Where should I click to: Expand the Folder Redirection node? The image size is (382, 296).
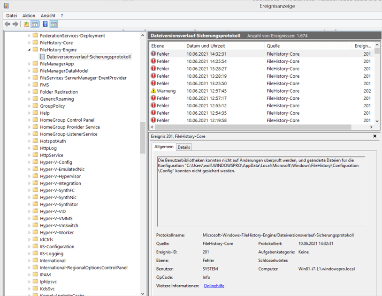(29, 92)
